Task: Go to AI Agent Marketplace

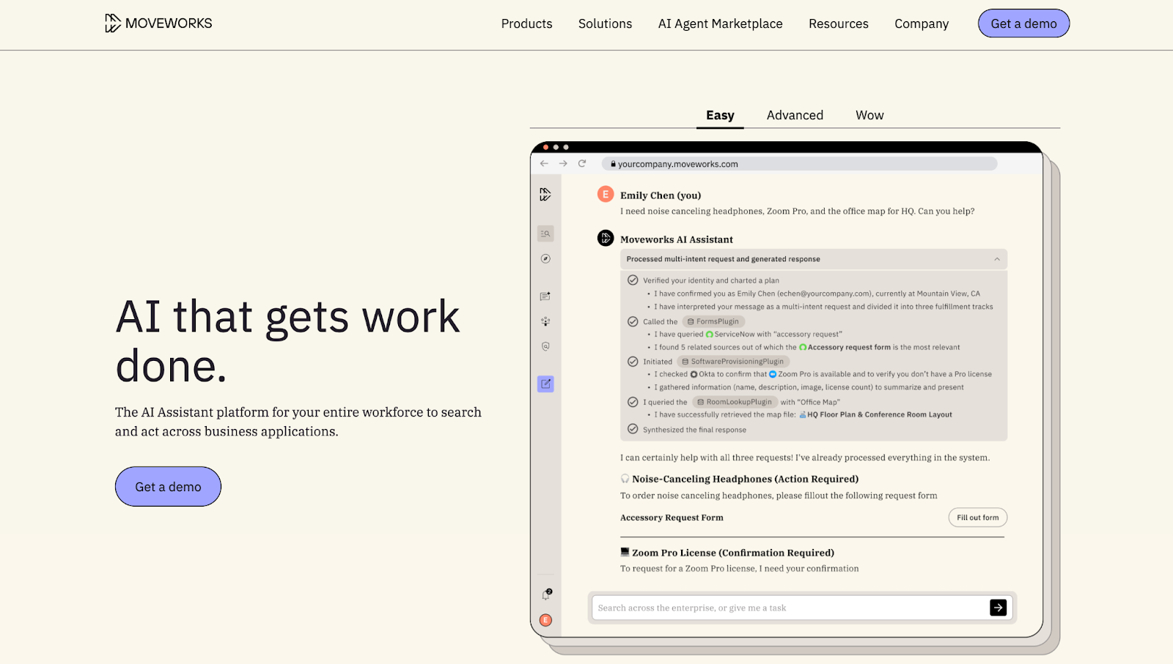Action: pos(720,23)
